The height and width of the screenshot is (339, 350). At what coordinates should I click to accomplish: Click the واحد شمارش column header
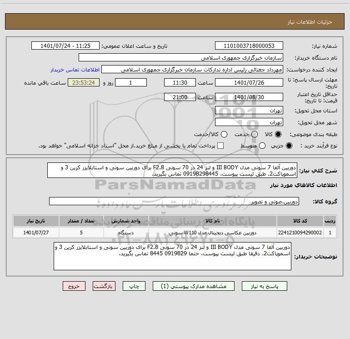126,221
